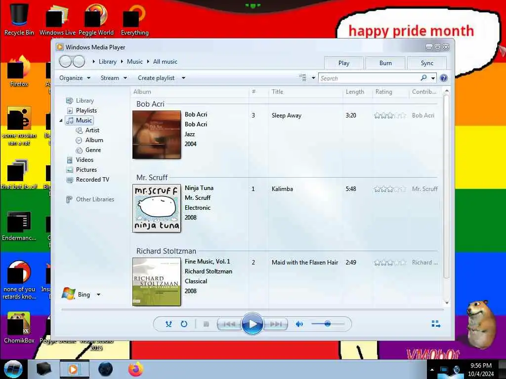
Task: Click the Richard Stoltzman album cover
Action: tap(157, 282)
